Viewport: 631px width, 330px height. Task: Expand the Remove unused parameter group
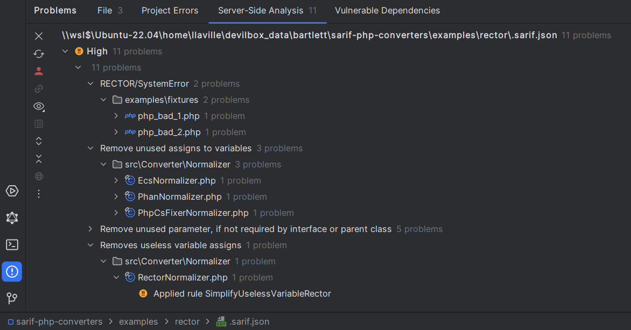pos(90,229)
